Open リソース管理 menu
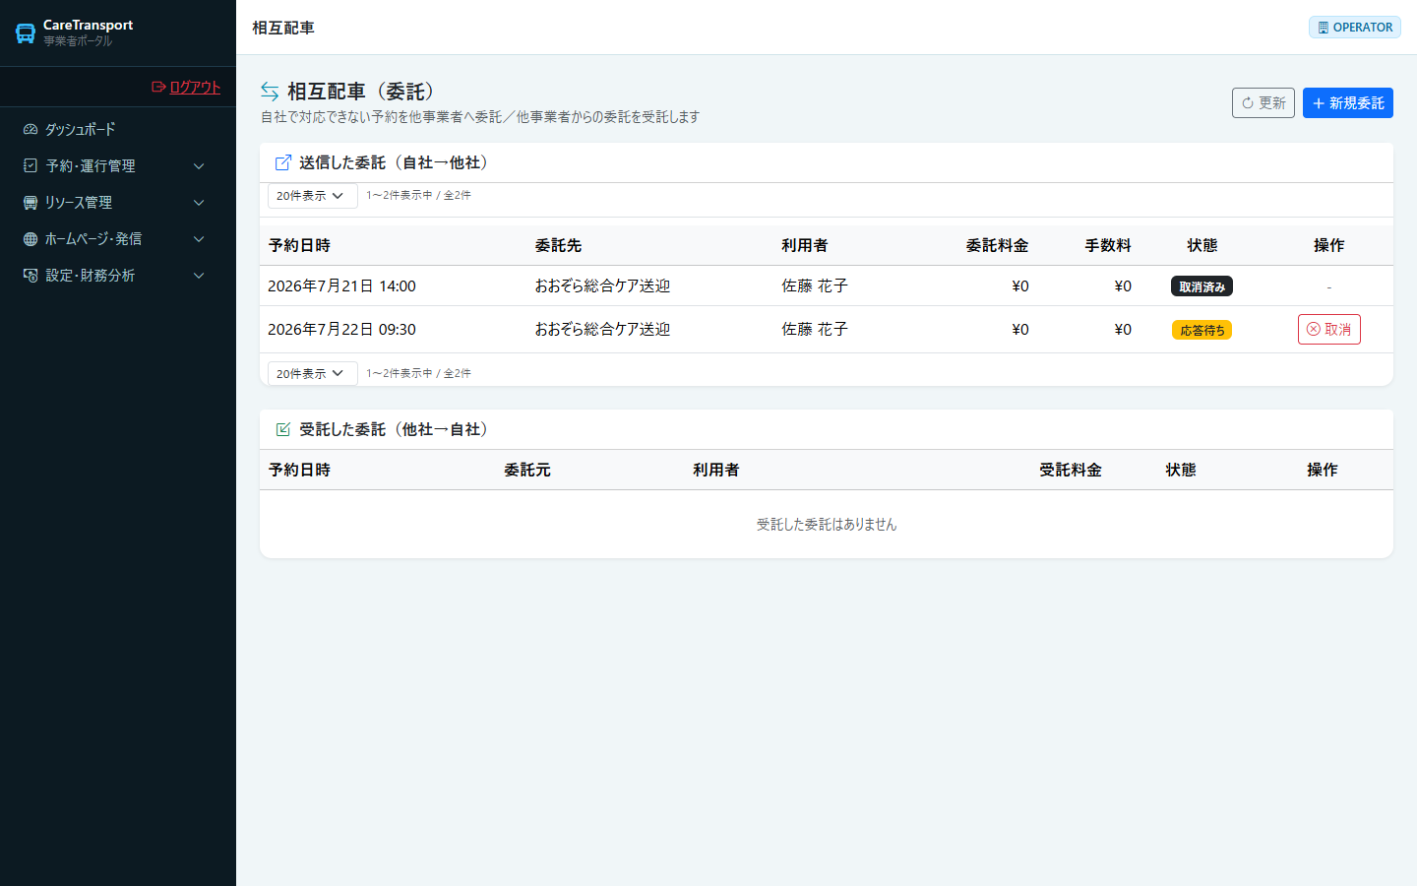This screenshot has height=886, width=1417. (x=79, y=202)
